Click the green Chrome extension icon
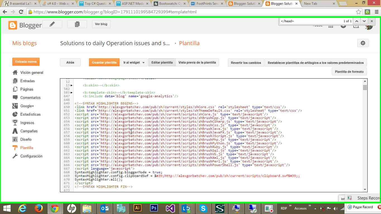Image resolution: width=381 pixels, height=214 pixels. (x=368, y=12)
